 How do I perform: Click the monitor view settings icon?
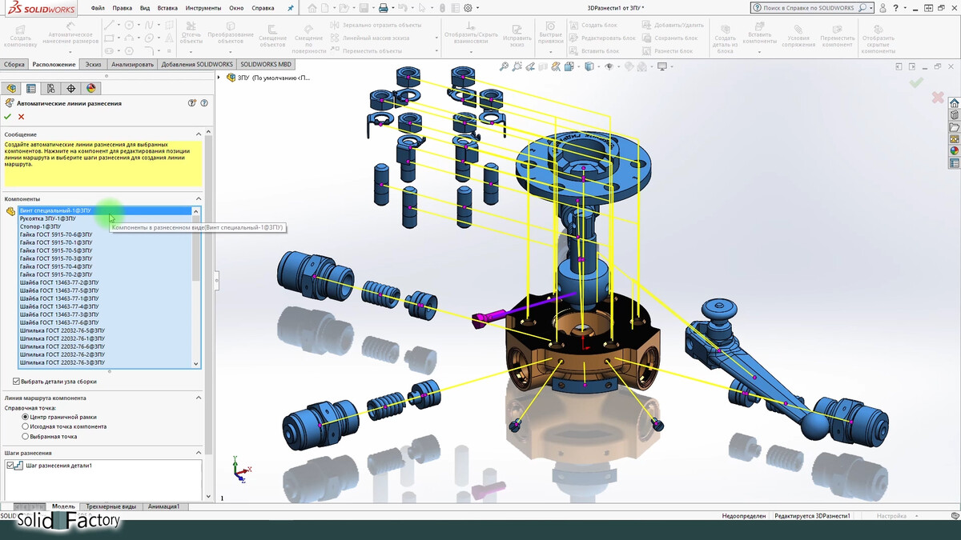(x=662, y=67)
